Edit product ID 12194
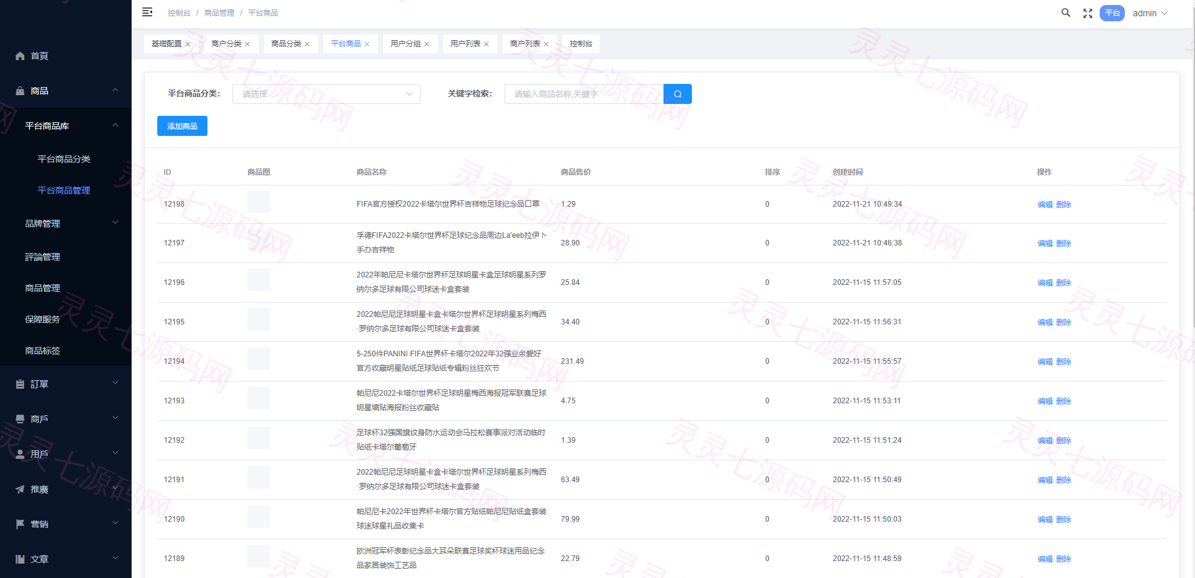Screen dimensions: 1195x578 coord(1045,362)
